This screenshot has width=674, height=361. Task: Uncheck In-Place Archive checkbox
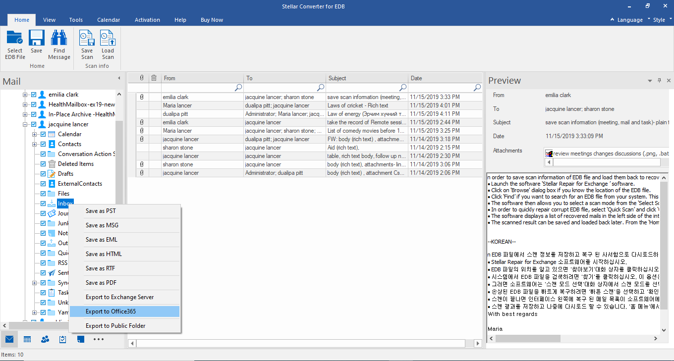point(34,114)
